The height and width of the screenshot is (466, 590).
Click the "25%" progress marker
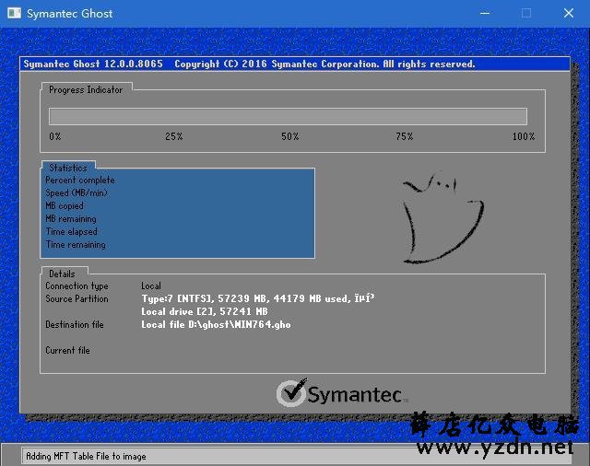(174, 136)
